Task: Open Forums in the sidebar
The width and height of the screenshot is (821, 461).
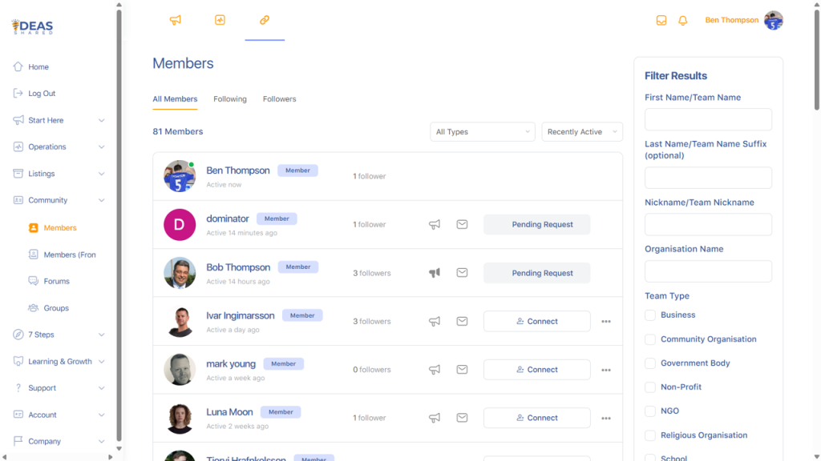Action: point(57,281)
